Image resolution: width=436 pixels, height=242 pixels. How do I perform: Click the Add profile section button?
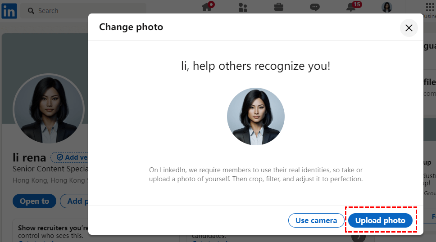[x=75, y=201]
